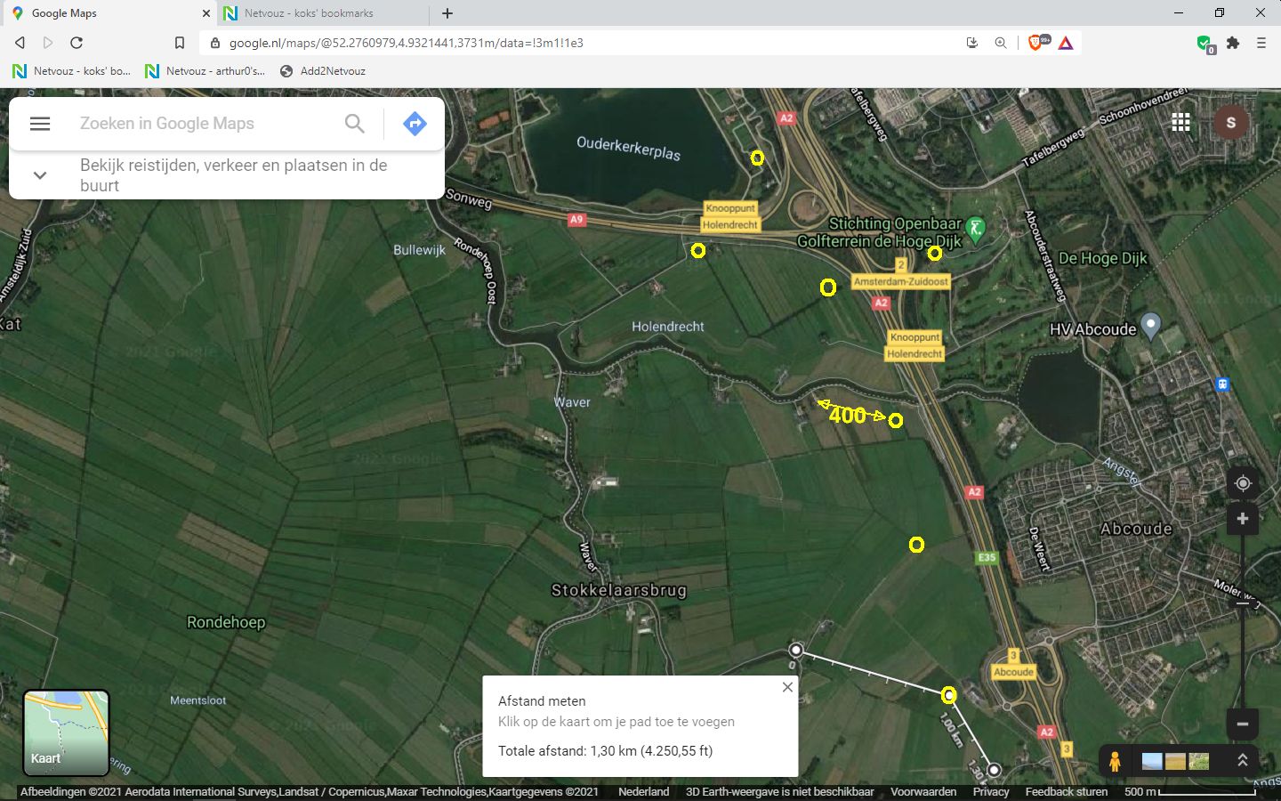This screenshot has width=1281, height=801.
Task: Center map on my location
Action: point(1243,483)
